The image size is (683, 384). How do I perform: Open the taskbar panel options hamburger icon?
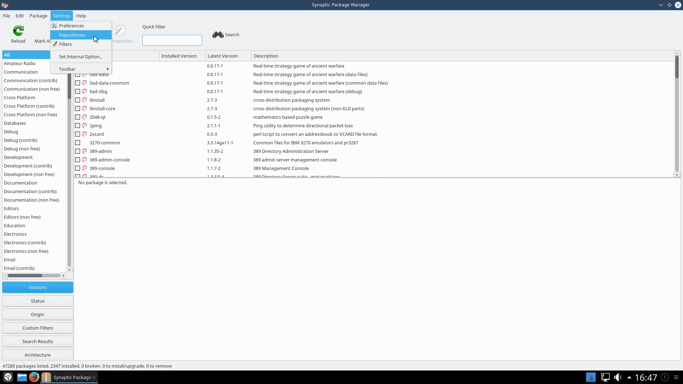[x=676, y=377]
